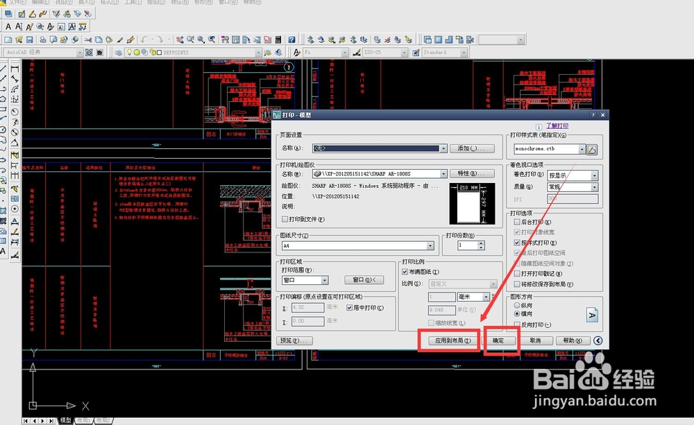Enable the Plot stamp on (打开打印戳记) checkbox
The height and width of the screenshot is (425, 694).
(x=516, y=273)
